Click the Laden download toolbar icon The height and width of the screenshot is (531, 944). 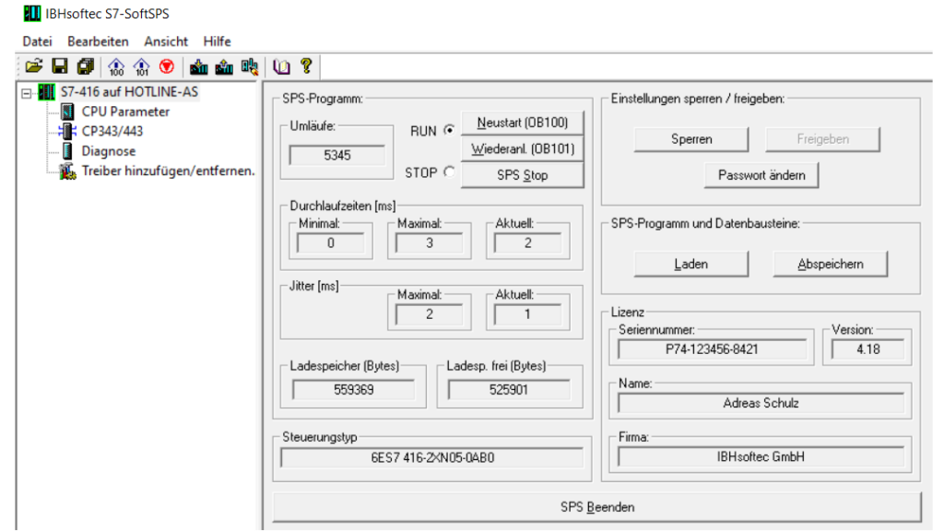point(197,65)
